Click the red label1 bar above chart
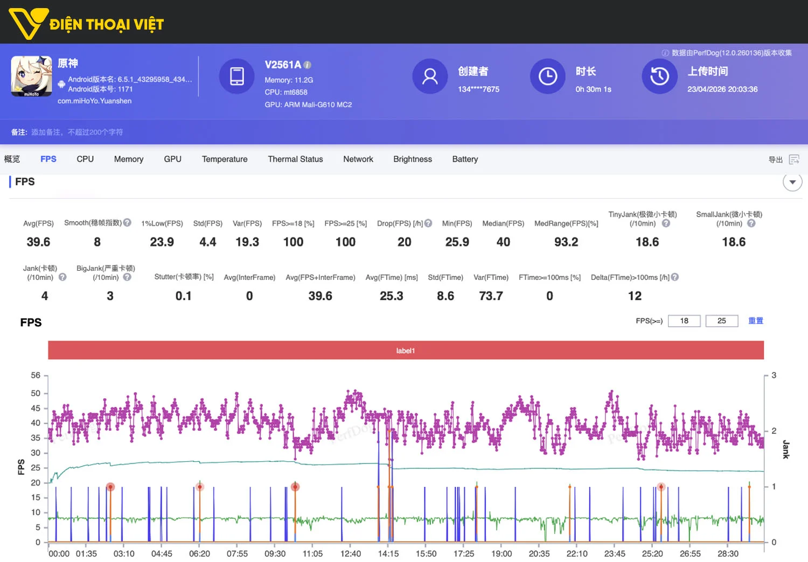This screenshot has height=562, width=808. click(406, 350)
